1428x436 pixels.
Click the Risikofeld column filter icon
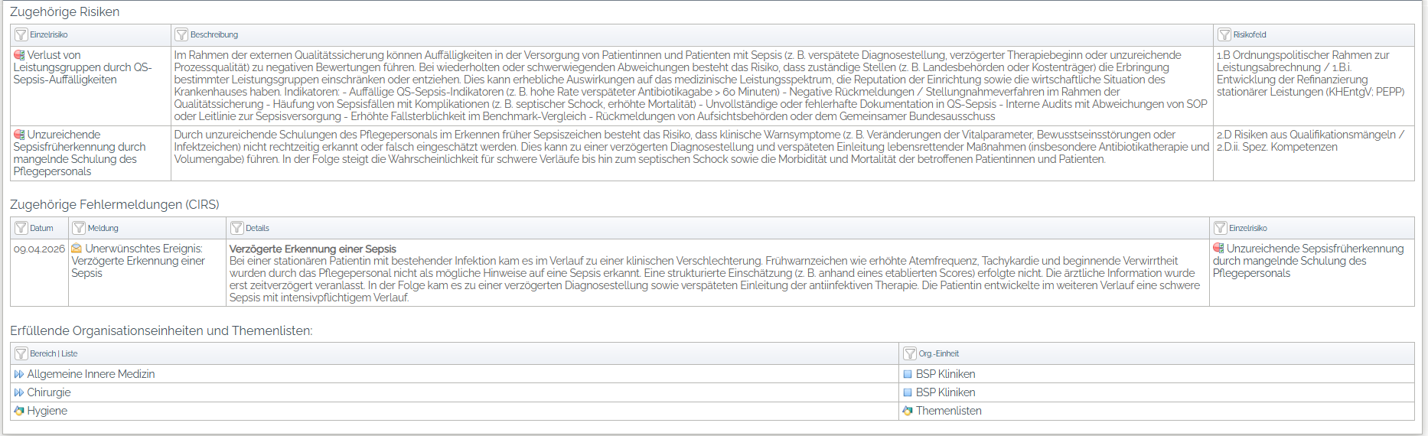pos(1224,35)
